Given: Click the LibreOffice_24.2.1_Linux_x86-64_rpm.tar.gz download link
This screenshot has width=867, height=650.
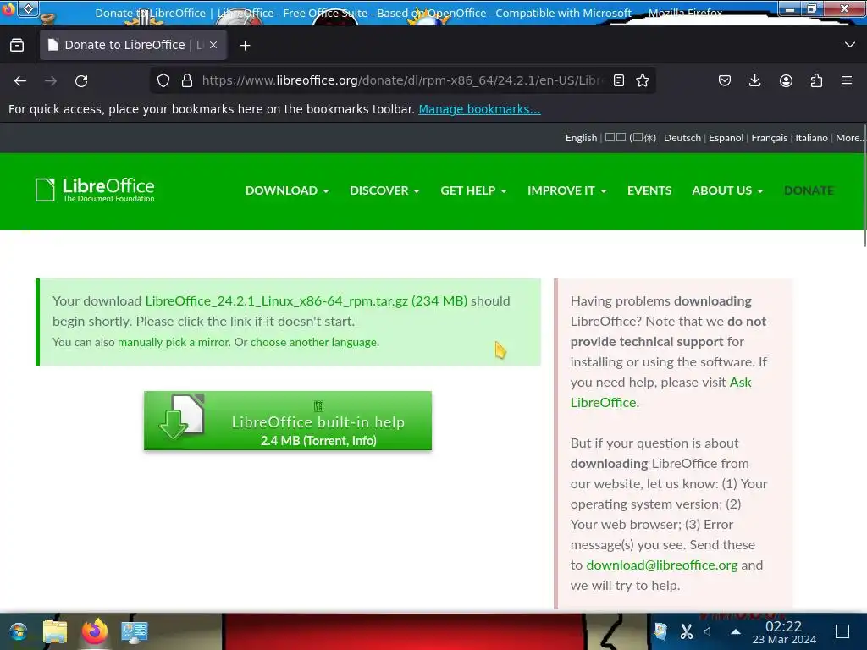Looking at the screenshot, I should [x=306, y=301].
